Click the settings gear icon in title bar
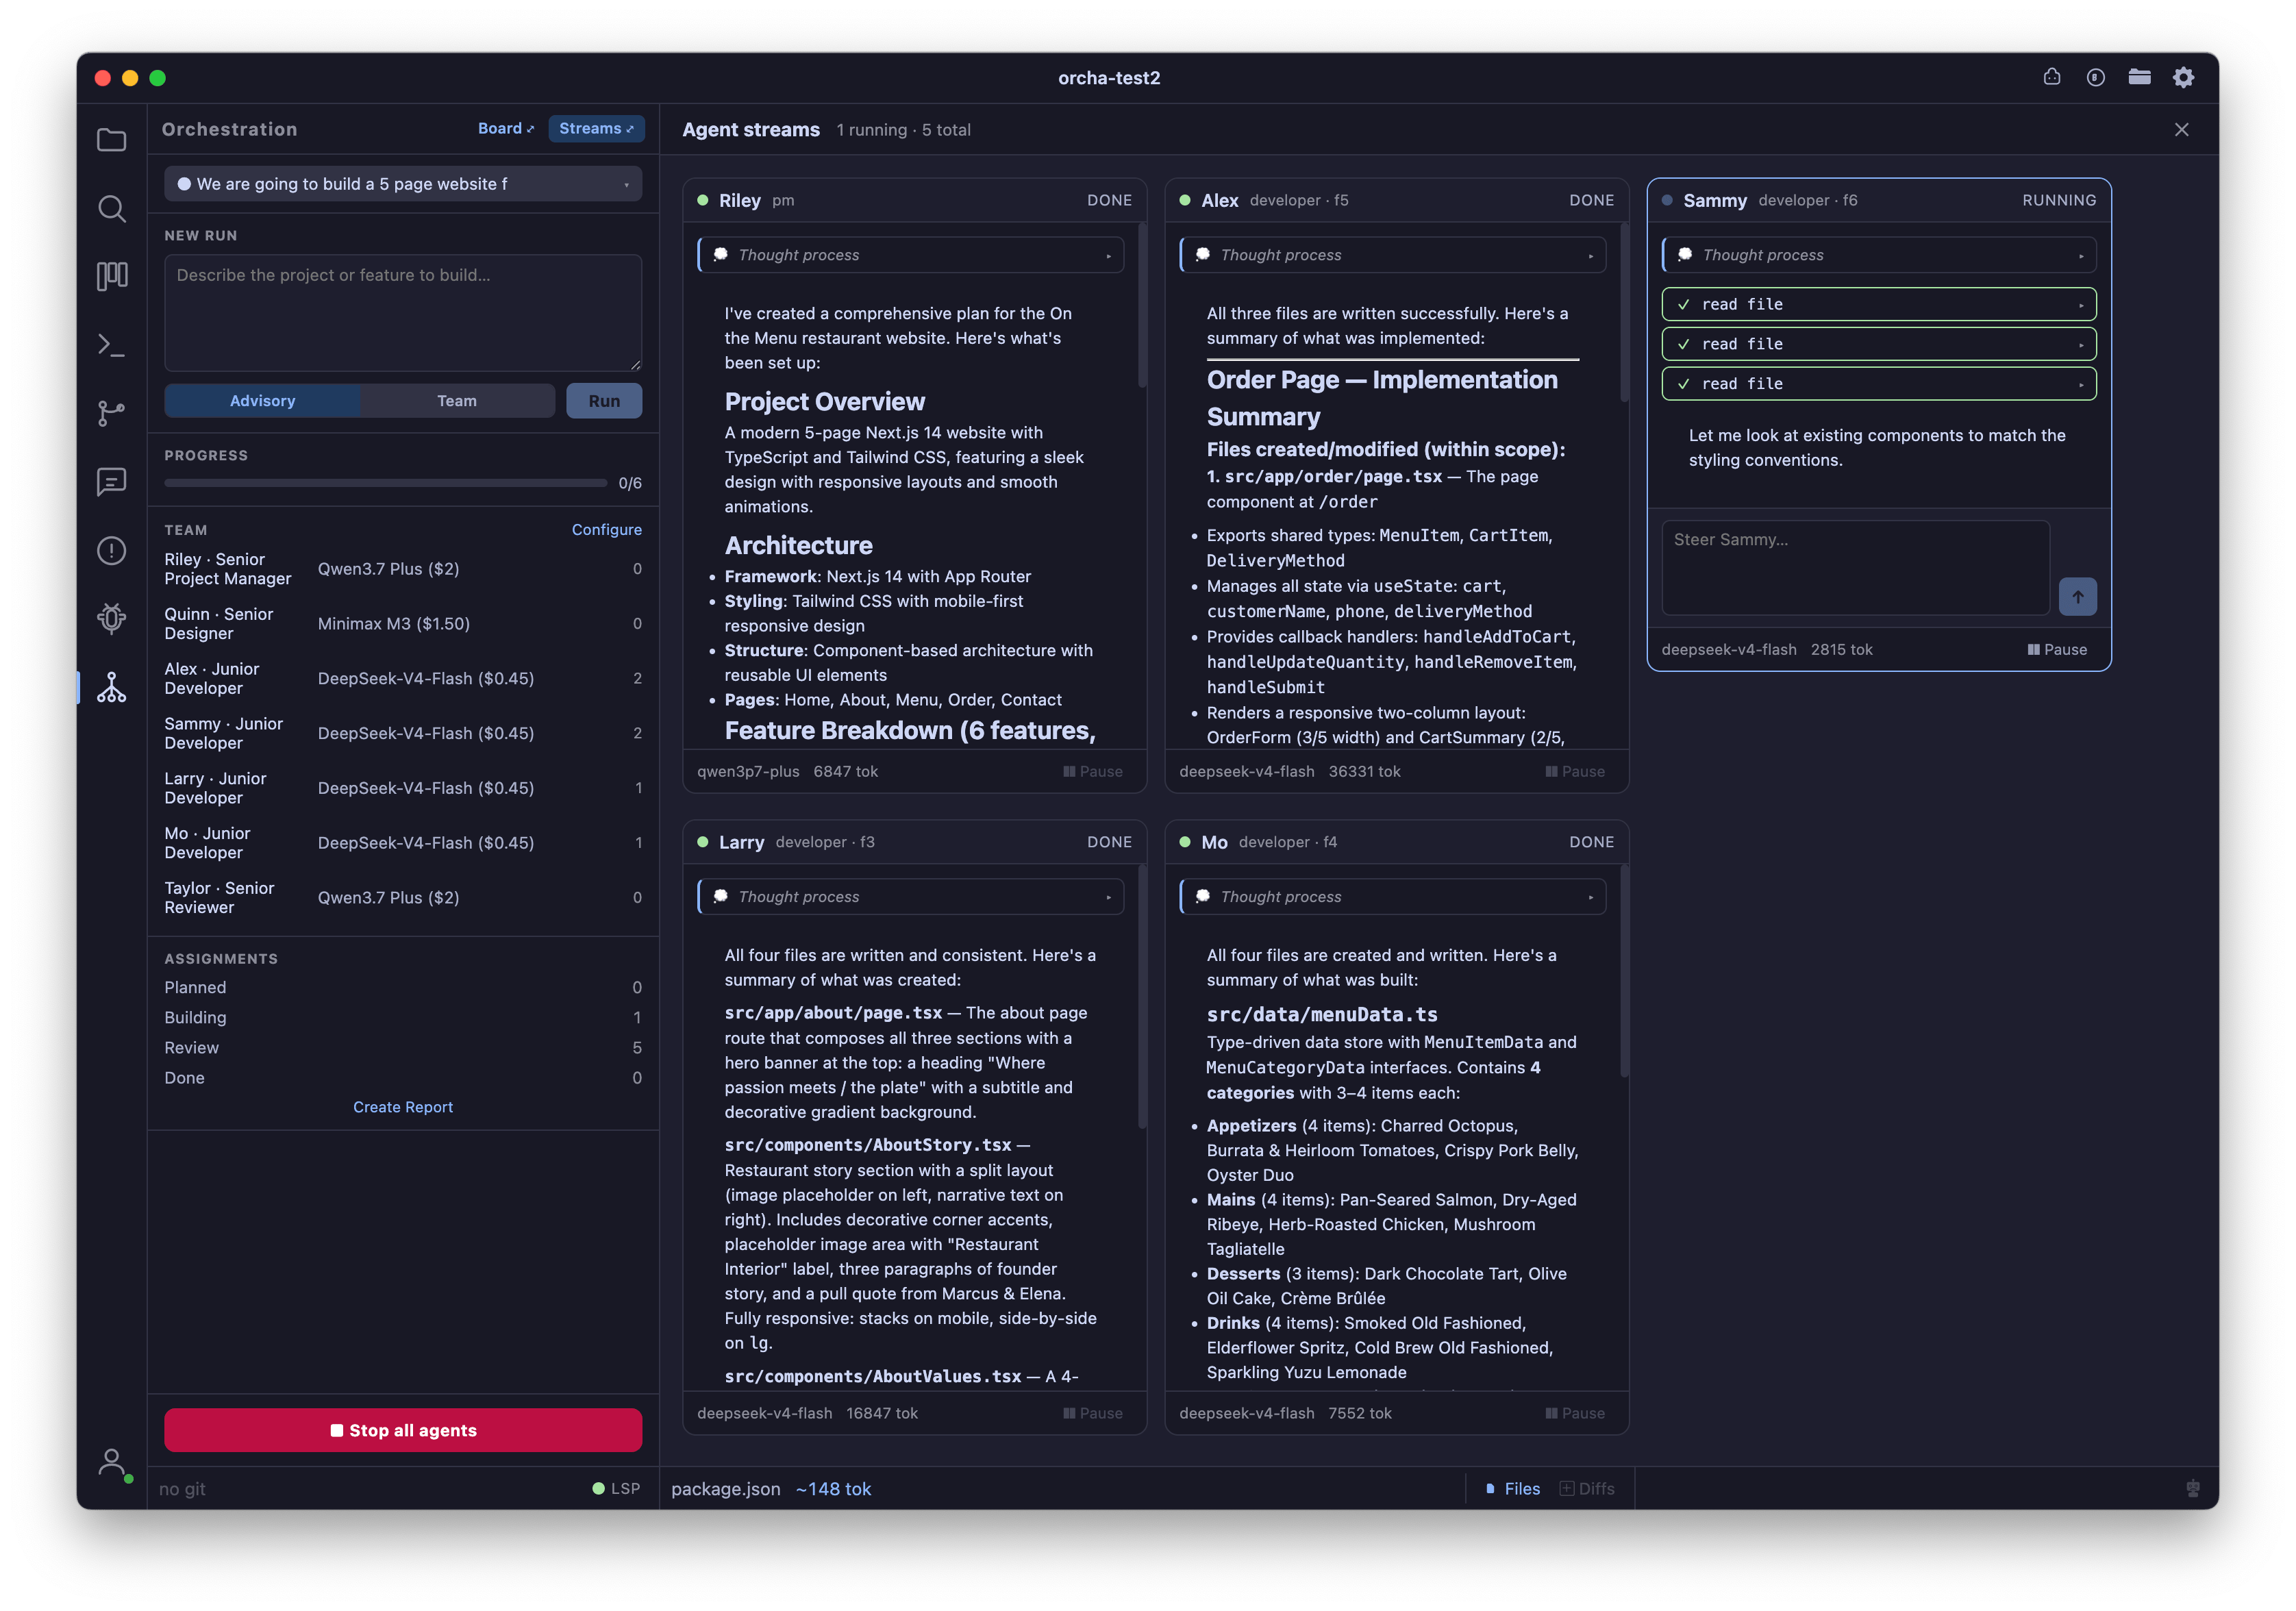Image resolution: width=2296 pixels, height=1611 pixels. [2183, 77]
